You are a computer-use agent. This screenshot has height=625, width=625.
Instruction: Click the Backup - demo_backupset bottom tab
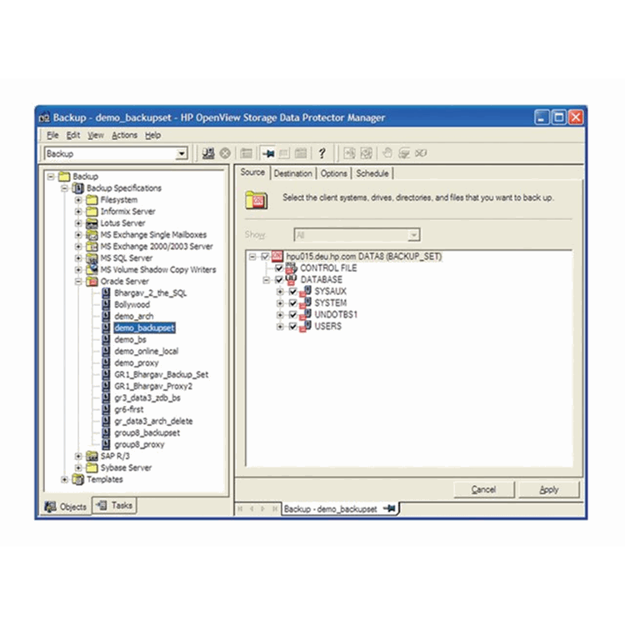pos(339,508)
